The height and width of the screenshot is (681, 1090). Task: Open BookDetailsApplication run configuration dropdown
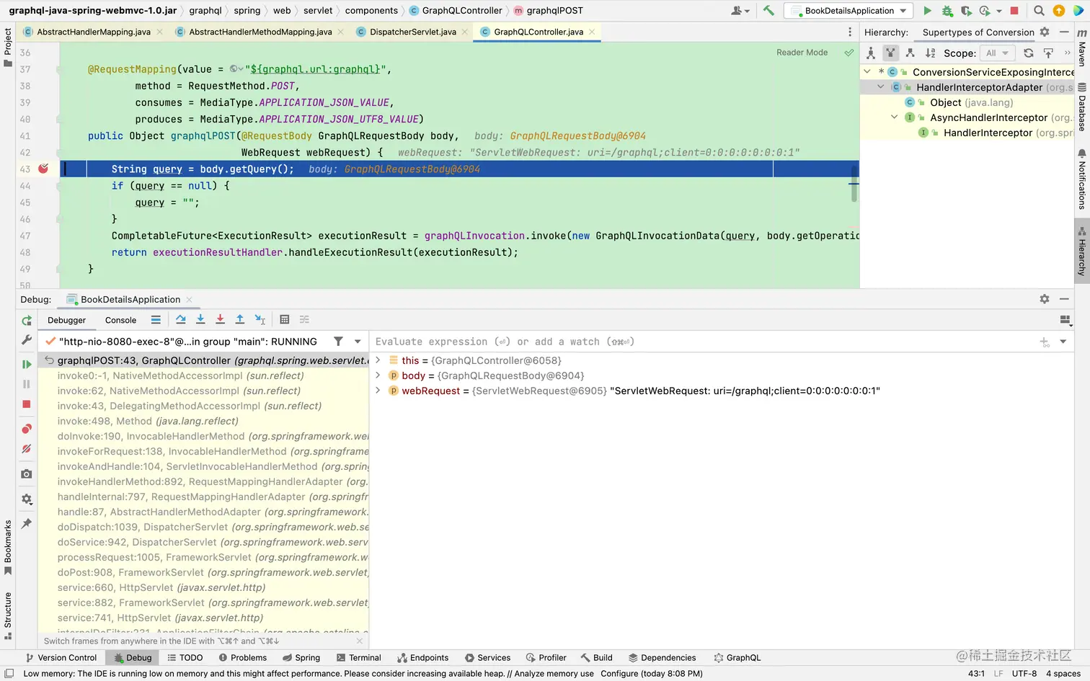coord(850,11)
